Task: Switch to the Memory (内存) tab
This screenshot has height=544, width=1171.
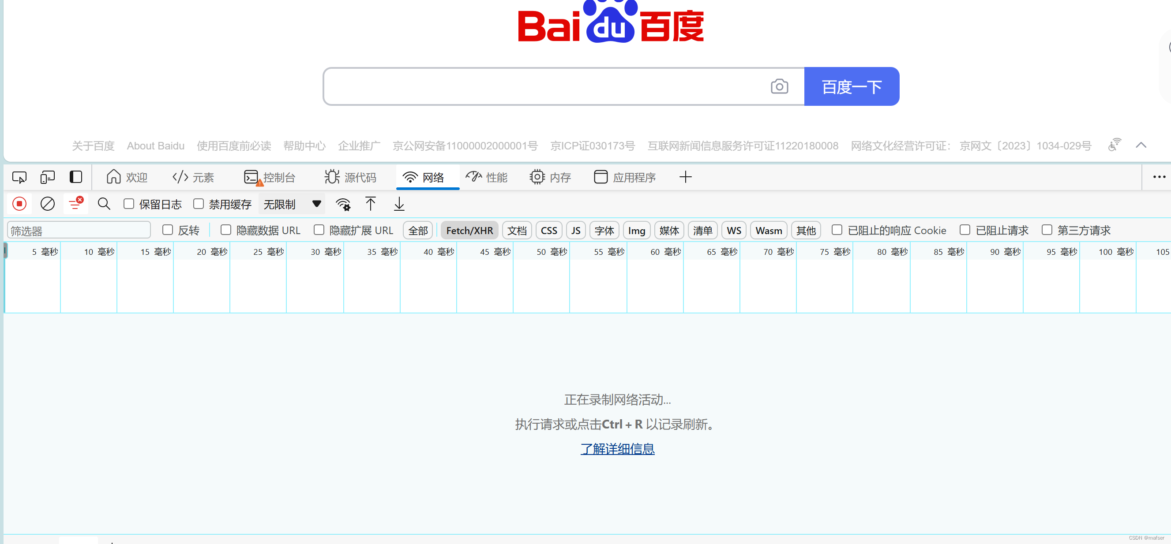Action: coord(550,177)
